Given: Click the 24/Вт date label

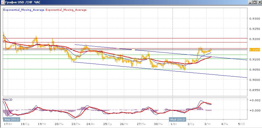Looking at the screenshot, I should pos(91,124).
